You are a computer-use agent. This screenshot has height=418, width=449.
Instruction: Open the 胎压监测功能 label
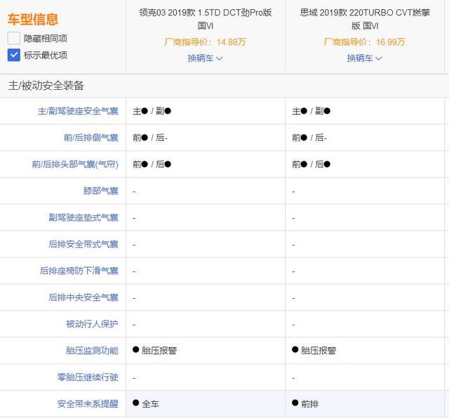click(92, 351)
